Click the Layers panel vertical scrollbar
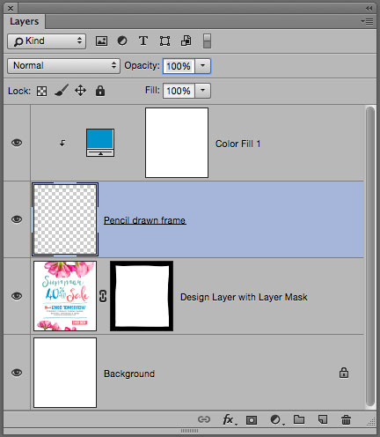Screen dimensions: 380x437 (370, 256)
